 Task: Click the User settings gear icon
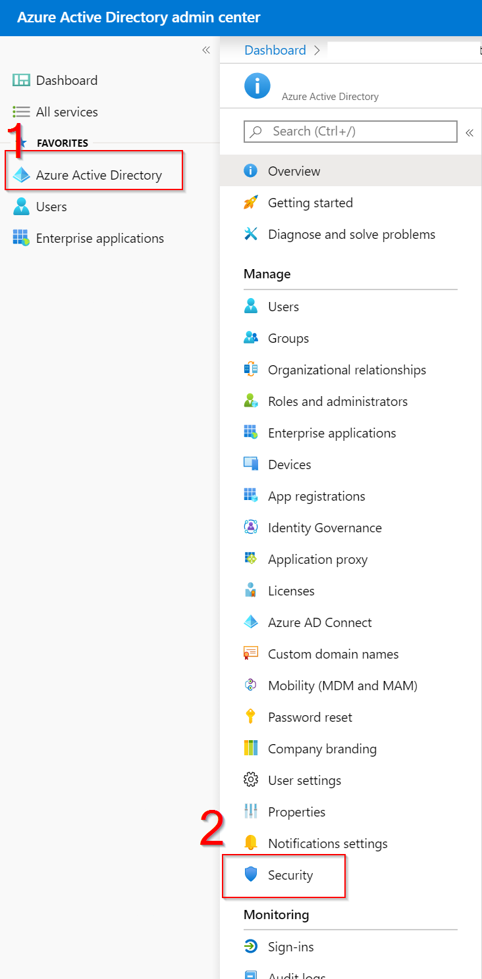[251, 780]
